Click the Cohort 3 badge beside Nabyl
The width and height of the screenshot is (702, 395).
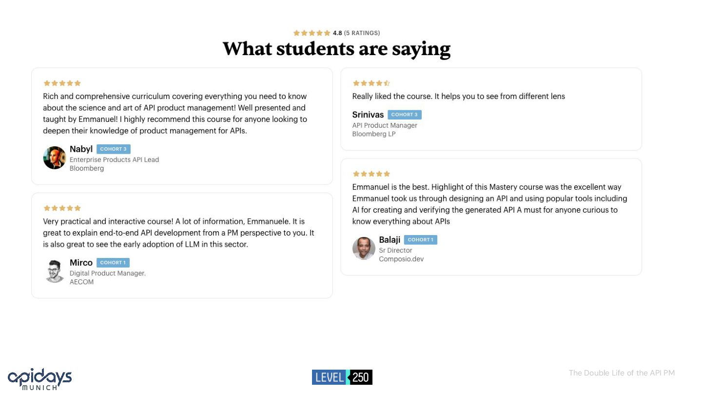tap(114, 149)
